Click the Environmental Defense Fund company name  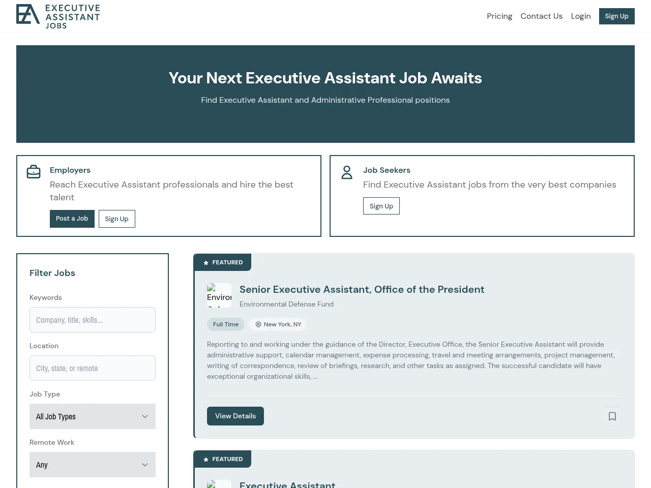(287, 304)
